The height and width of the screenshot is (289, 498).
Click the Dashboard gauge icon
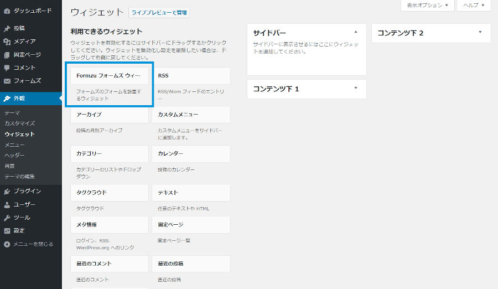[x=7, y=11]
